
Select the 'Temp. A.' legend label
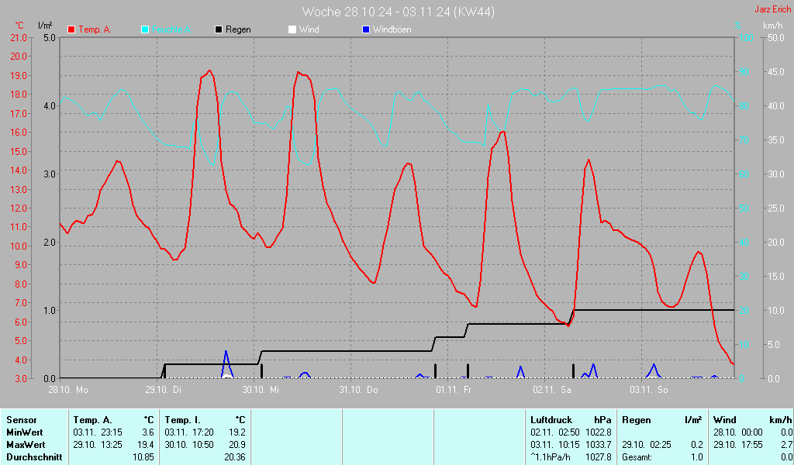tap(95, 29)
